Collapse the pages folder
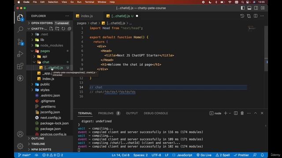Screen dimensions: 282x158 point(32,51)
